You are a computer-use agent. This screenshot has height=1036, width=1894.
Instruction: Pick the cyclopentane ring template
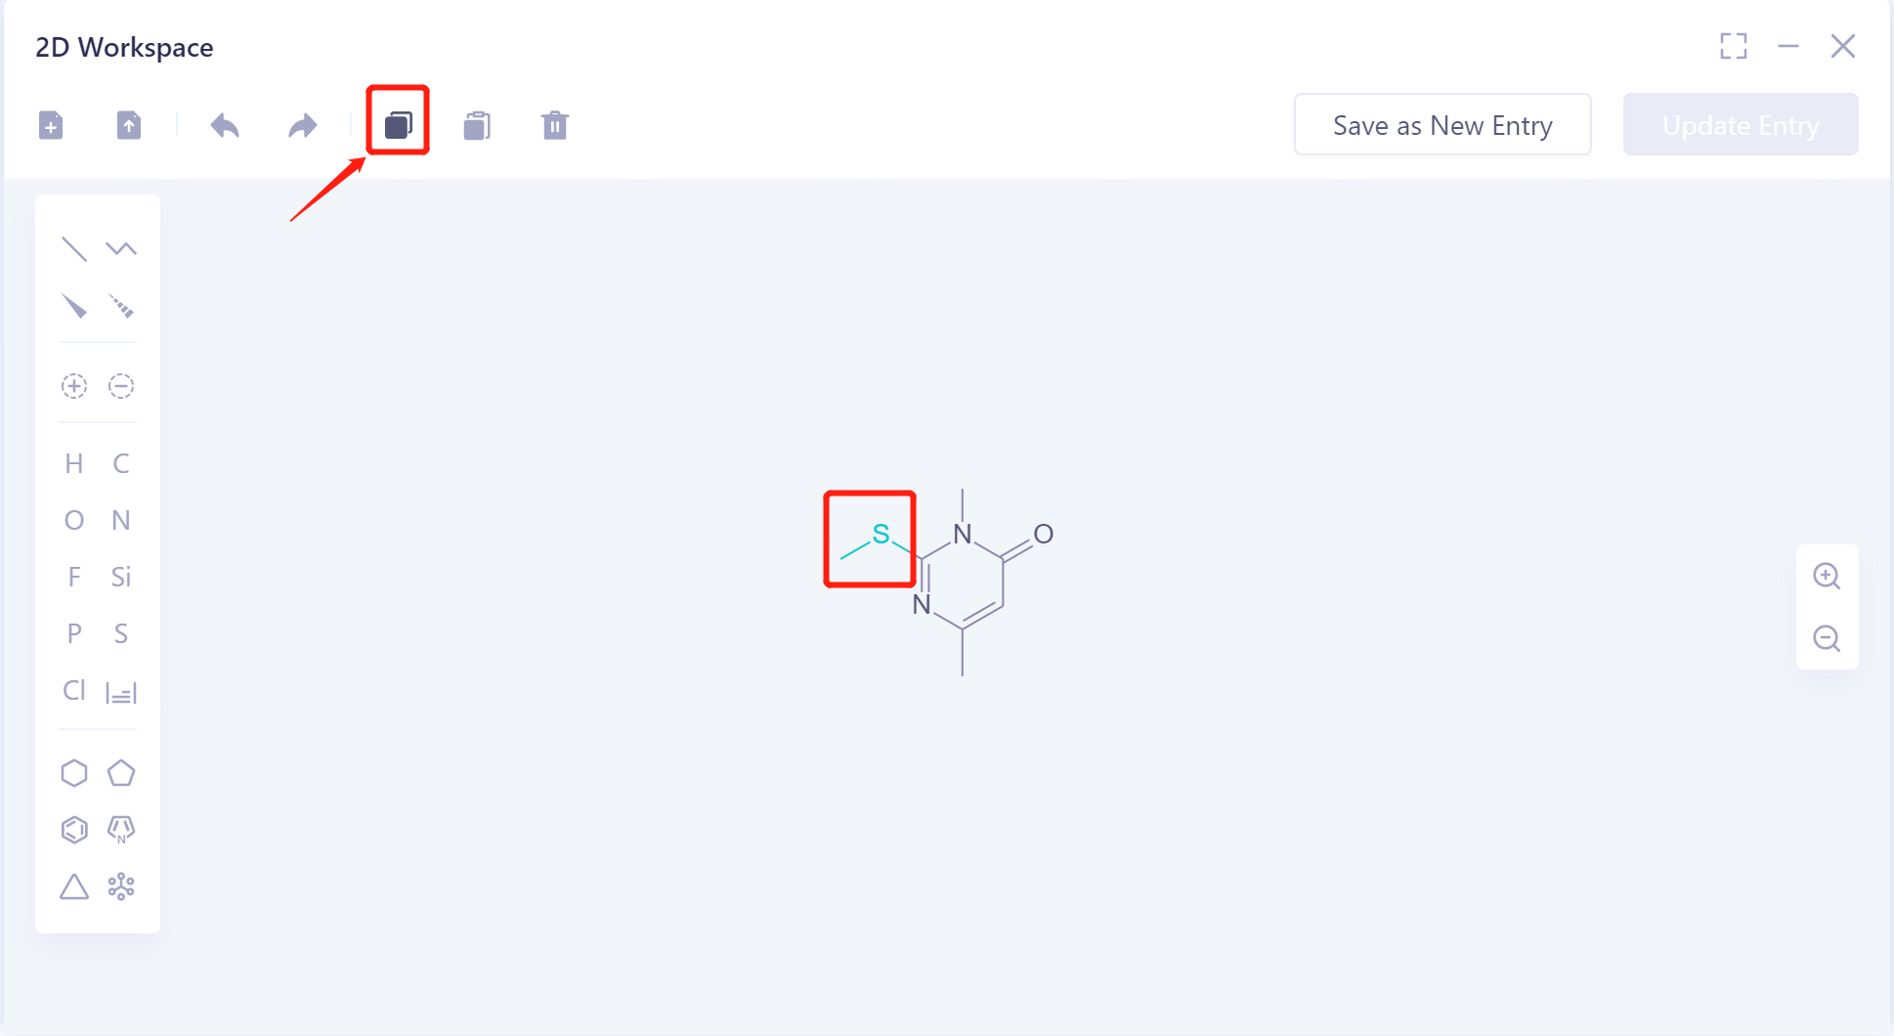click(x=121, y=772)
